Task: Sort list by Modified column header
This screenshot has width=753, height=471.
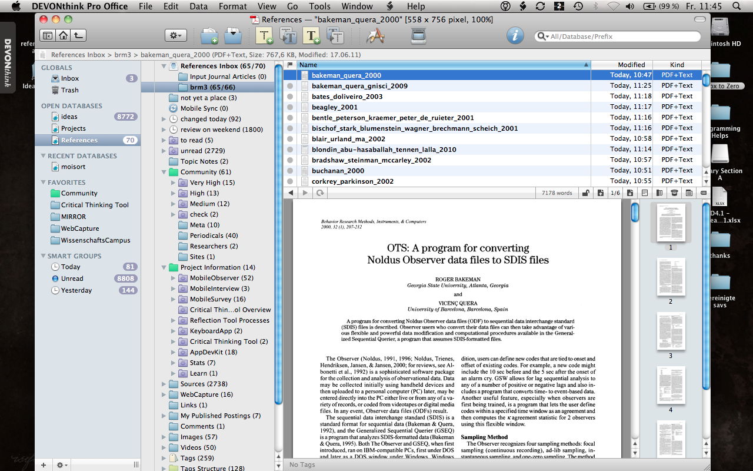Action: pyautogui.click(x=622, y=65)
